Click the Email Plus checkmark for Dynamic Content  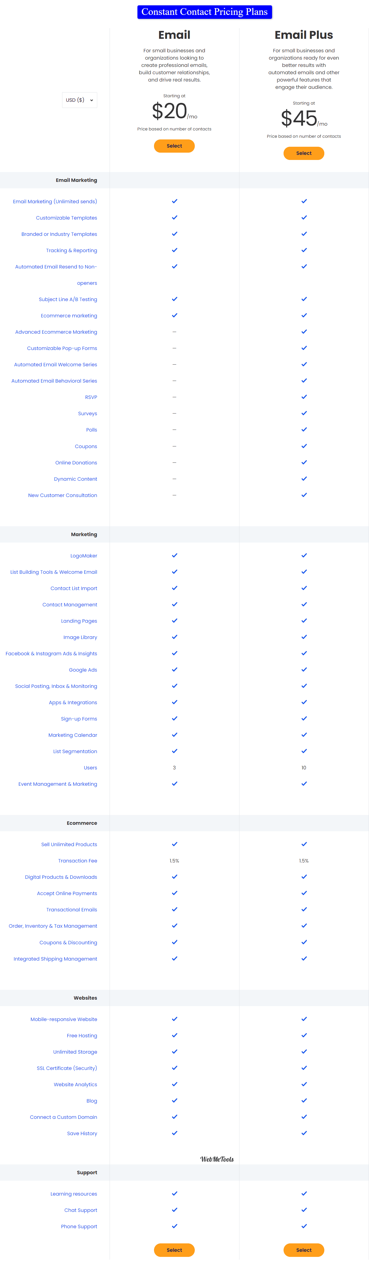point(304,478)
